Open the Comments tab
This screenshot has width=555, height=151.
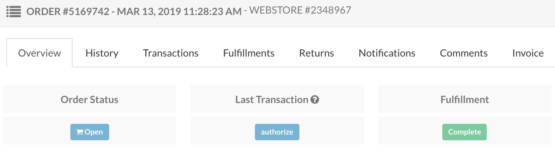464,53
